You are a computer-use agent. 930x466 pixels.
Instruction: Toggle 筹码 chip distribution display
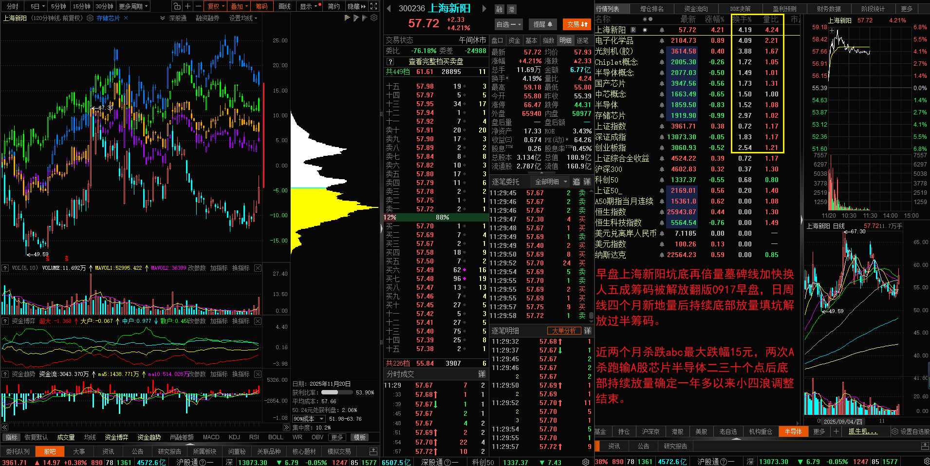pyautogui.click(x=261, y=6)
